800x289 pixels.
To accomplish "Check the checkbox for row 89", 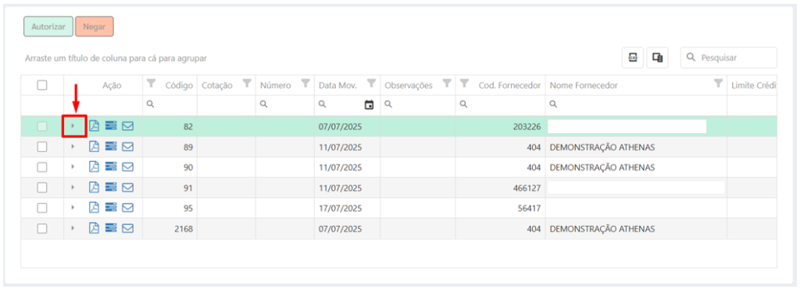I will pos(42,146).
